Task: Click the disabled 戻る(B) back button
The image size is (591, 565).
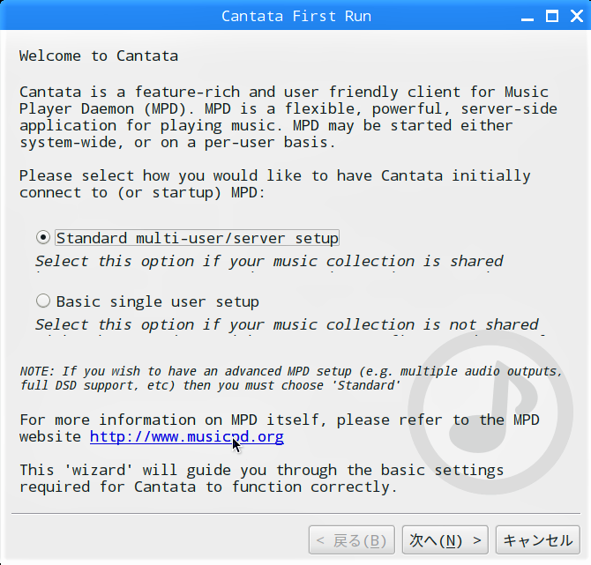Action: pos(352,540)
